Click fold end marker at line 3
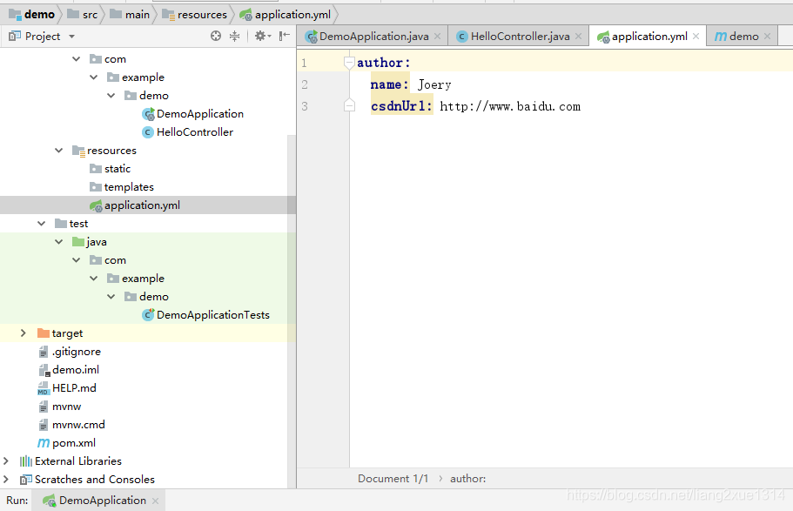 coord(349,105)
